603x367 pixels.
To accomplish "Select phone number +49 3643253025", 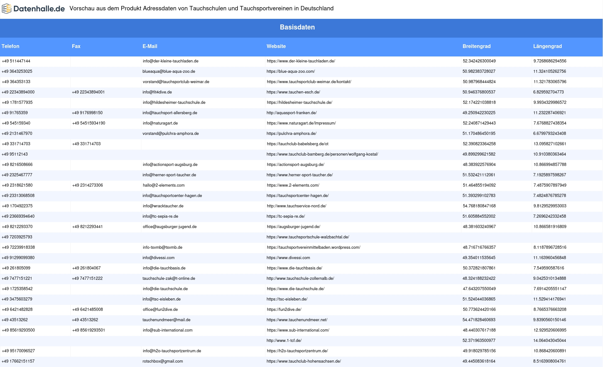I will (x=17, y=72).
